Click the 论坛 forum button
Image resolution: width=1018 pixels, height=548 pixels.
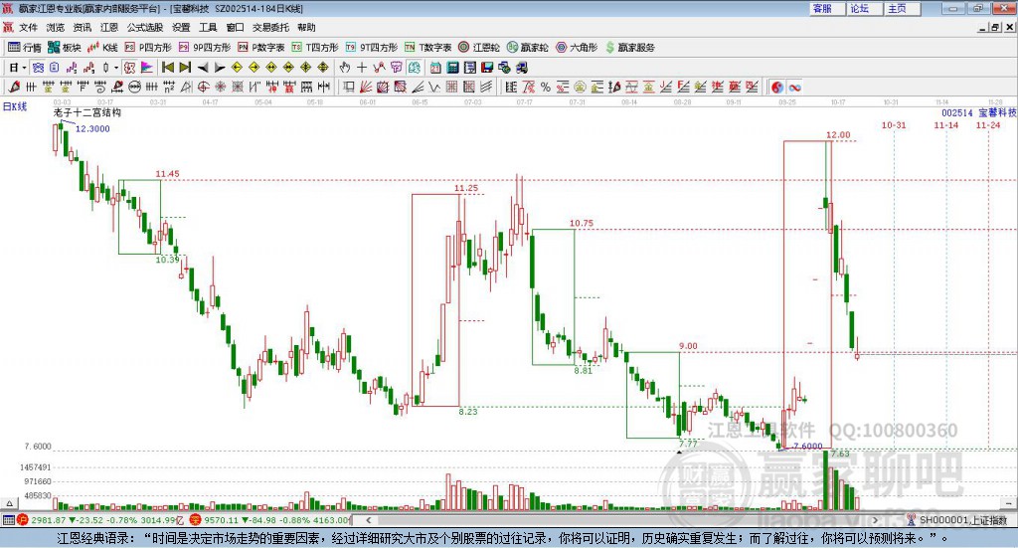pos(860,8)
